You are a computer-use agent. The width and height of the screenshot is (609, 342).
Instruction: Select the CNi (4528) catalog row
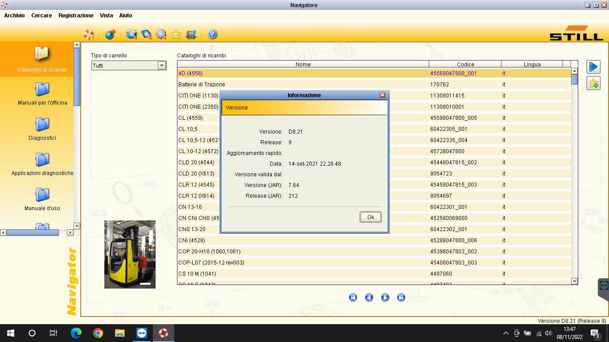(x=374, y=240)
